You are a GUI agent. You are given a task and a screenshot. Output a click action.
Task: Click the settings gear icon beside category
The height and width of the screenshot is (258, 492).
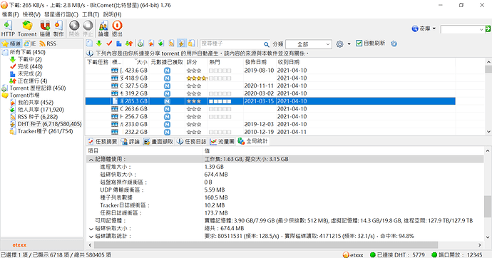click(339, 44)
